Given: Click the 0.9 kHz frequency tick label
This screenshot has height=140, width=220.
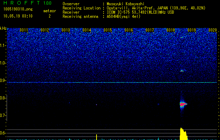Looking at the screenshot, I should [x=3, y=80].
